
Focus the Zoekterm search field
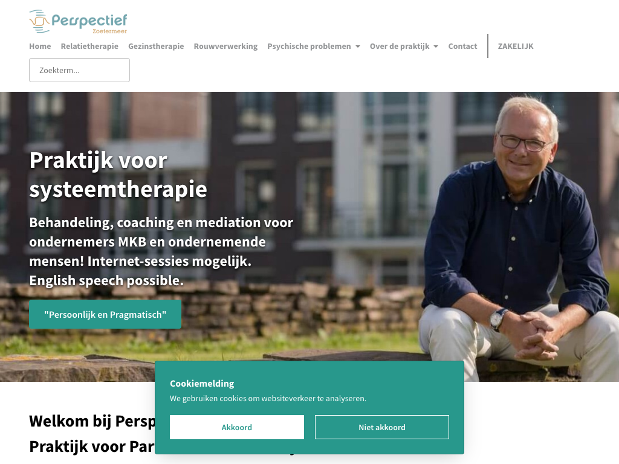(79, 70)
